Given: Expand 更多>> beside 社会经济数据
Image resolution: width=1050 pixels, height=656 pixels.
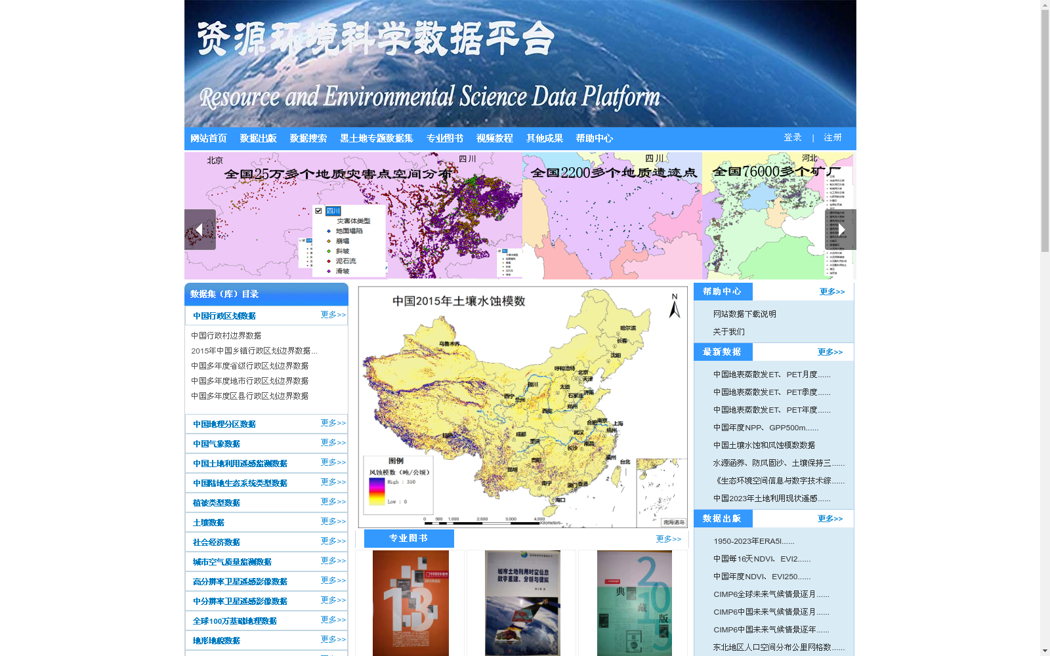Looking at the screenshot, I should [333, 541].
